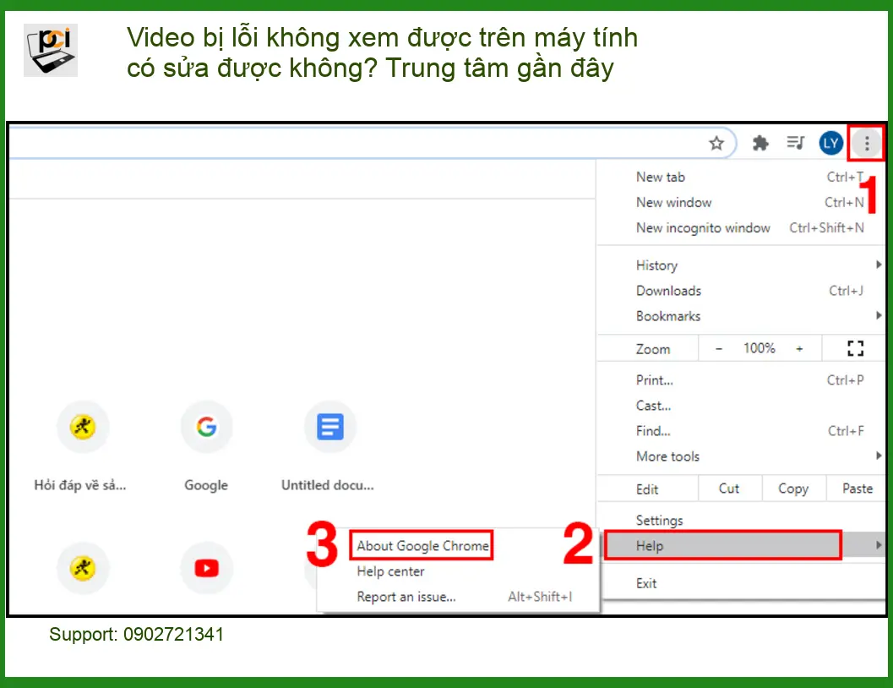The height and width of the screenshot is (688, 893).
Task: Select New window menu item
Action: (740, 203)
